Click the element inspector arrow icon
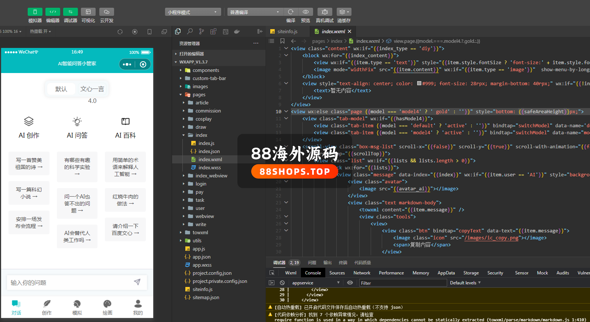This screenshot has width=590, height=322. 272,273
